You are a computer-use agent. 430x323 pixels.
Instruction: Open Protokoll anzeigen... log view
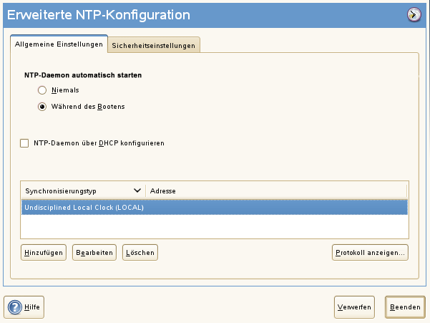coord(370,252)
